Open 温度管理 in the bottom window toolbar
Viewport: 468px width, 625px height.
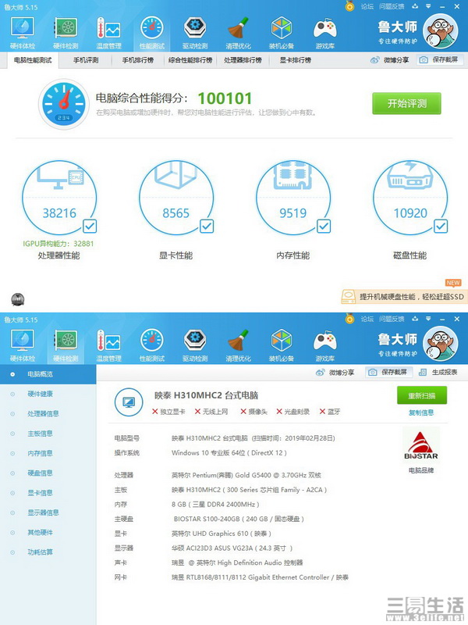pos(108,345)
